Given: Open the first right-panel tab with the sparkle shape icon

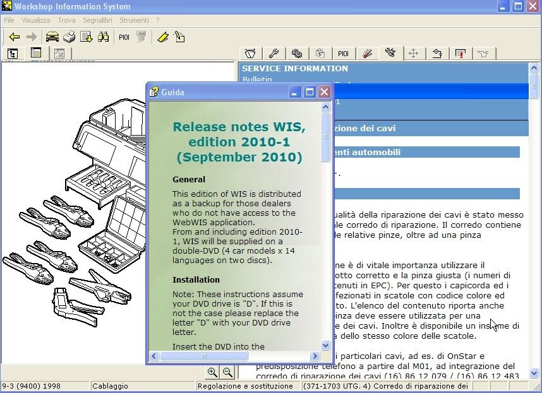Looking at the screenshot, I should [250, 54].
